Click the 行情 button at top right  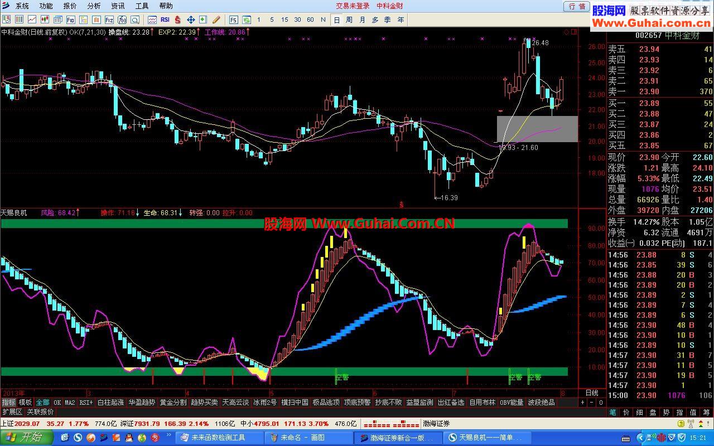[x=576, y=6]
